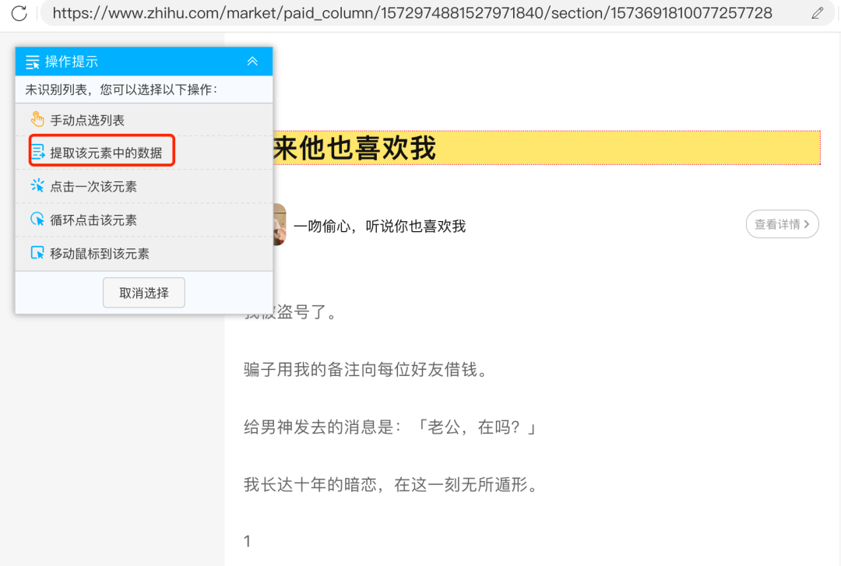
Task: Click the 取消选择 button
Action: coord(144,293)
